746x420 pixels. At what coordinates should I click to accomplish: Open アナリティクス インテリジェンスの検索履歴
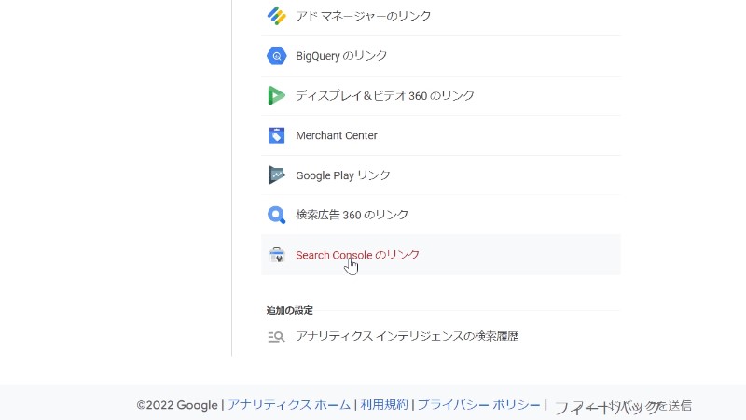(x=407, y=336)
